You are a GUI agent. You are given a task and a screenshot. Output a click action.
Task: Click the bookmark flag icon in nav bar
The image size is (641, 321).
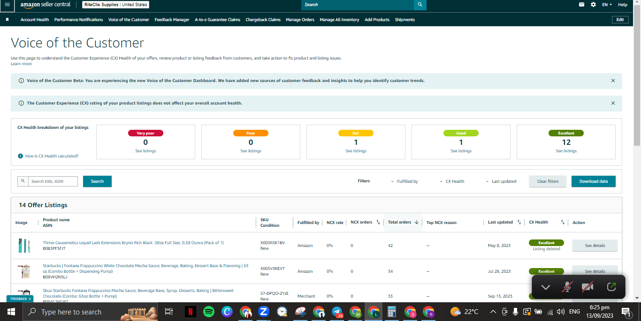click(x=8, y=20)
